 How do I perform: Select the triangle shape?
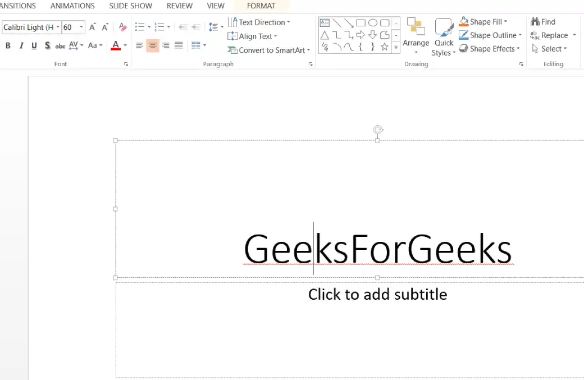[325, 35]
